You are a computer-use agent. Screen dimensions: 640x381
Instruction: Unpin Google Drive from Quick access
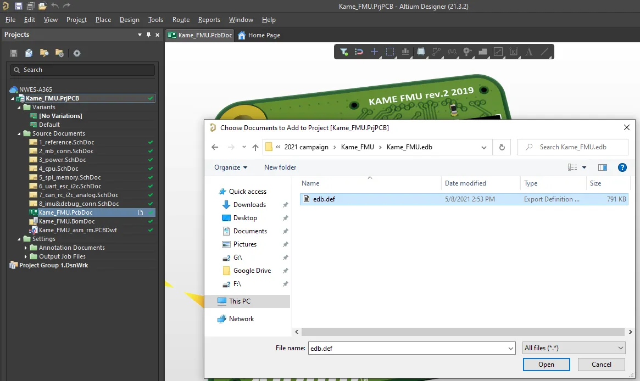pos(284,270)
